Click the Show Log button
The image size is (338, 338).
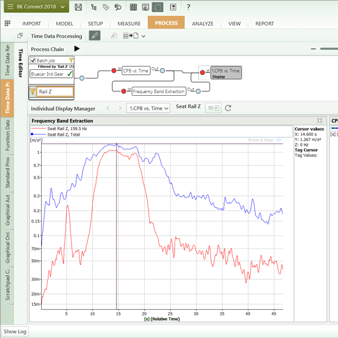pyautogui.click(x=15, y=331)
